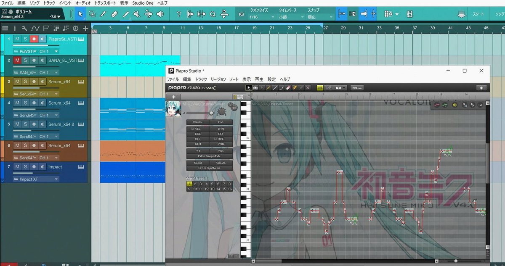Click the Q quantize icon in toolbar

pyautogui.click(x=213, y=14)
